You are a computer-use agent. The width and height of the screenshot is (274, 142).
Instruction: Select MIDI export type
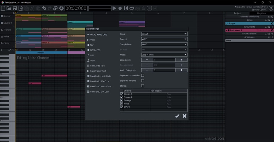tap(91, 55)
